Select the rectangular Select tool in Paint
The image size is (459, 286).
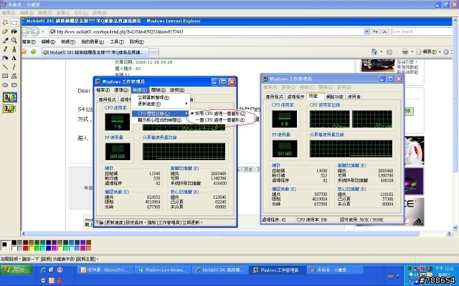tap(14, 22)
